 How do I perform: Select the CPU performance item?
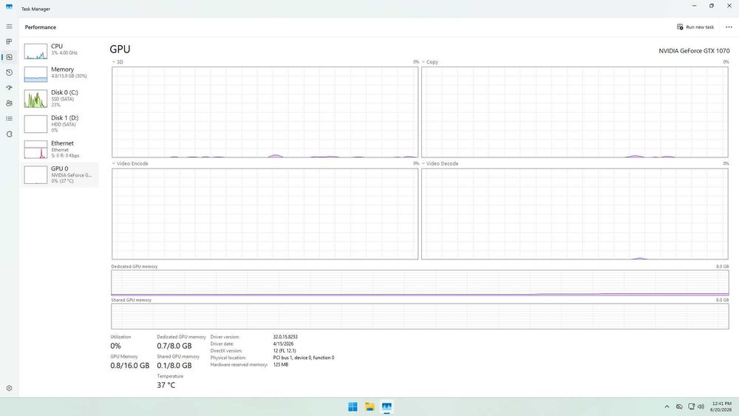[x=59, y=50]
